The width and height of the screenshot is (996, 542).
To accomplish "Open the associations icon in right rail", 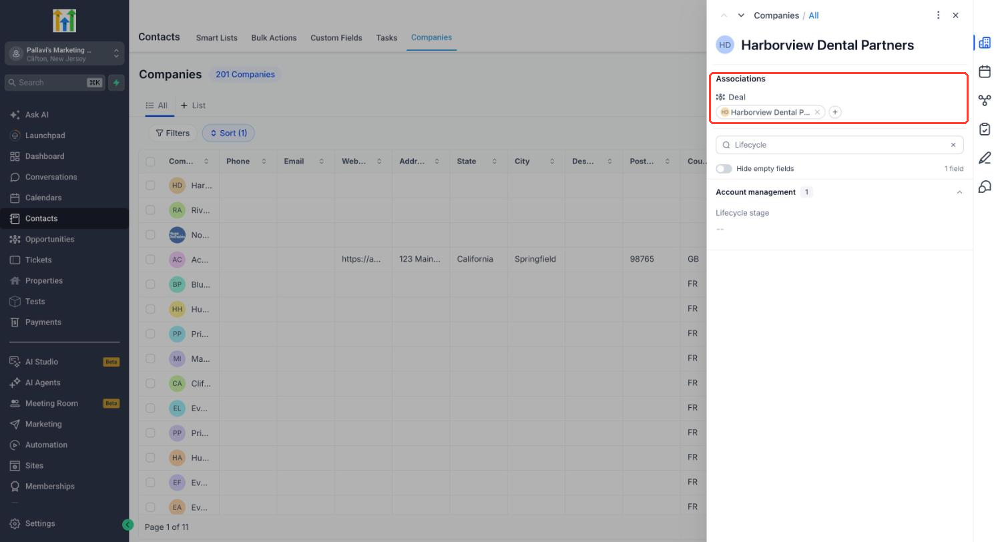I will (985, 100).
